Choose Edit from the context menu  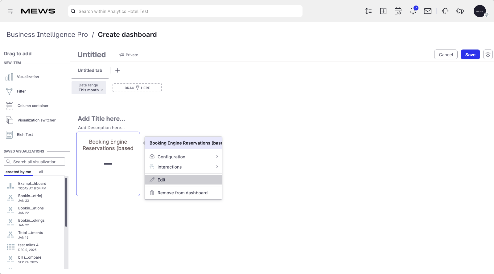pos(183,180)
